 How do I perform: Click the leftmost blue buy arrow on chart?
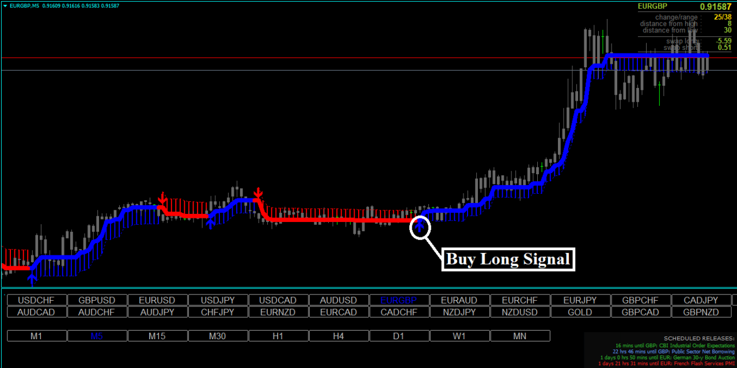click(32, 279)
